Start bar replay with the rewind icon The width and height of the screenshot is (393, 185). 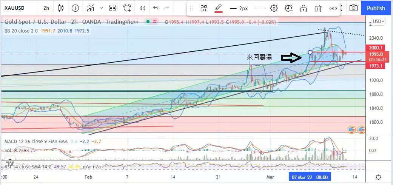point(142,8)
